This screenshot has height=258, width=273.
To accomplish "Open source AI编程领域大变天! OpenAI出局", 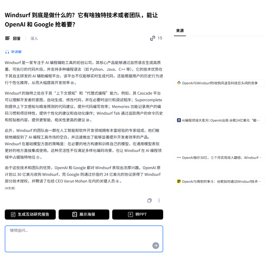I will tap(219, 120).
